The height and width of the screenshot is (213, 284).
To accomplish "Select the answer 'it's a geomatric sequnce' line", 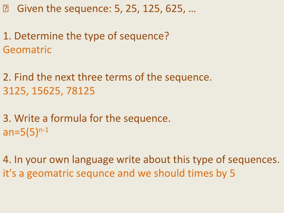I will point(119,173).
